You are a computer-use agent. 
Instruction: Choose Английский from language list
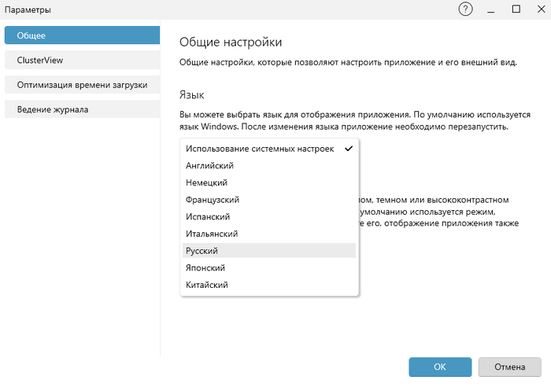209,166
